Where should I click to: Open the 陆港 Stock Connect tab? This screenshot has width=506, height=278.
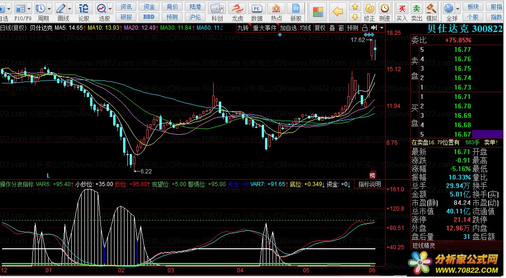[195, 7]
